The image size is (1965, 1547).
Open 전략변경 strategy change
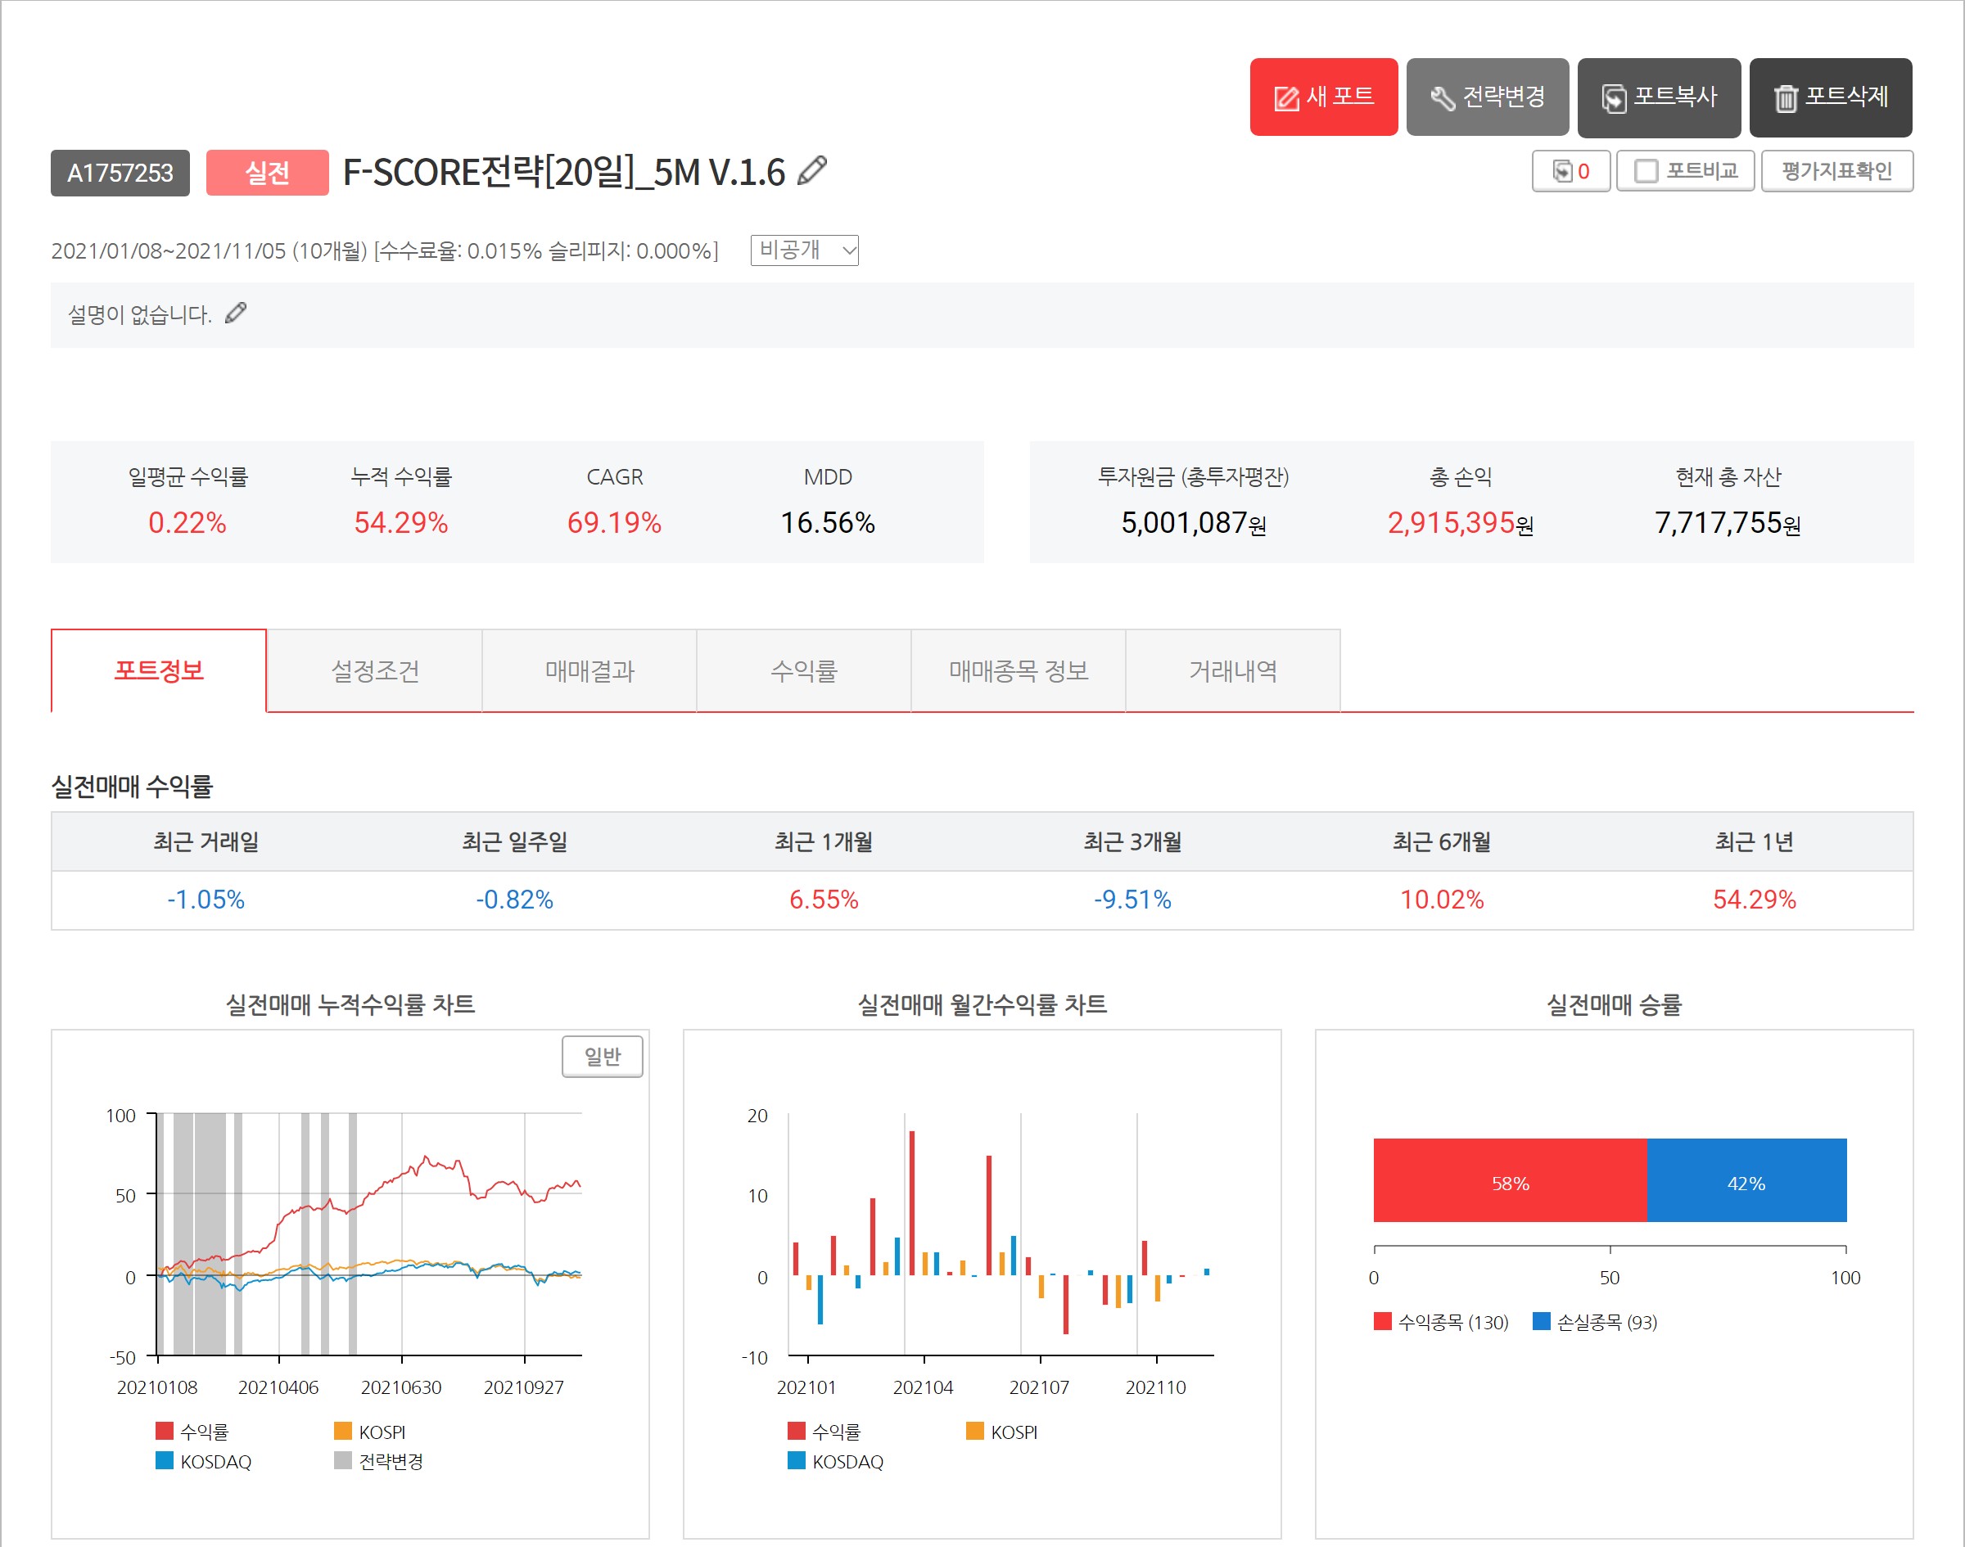(x=1487, y=97)
